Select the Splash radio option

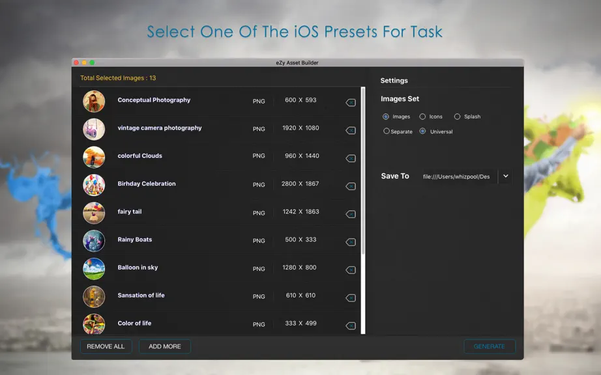(x=457, y=117)
